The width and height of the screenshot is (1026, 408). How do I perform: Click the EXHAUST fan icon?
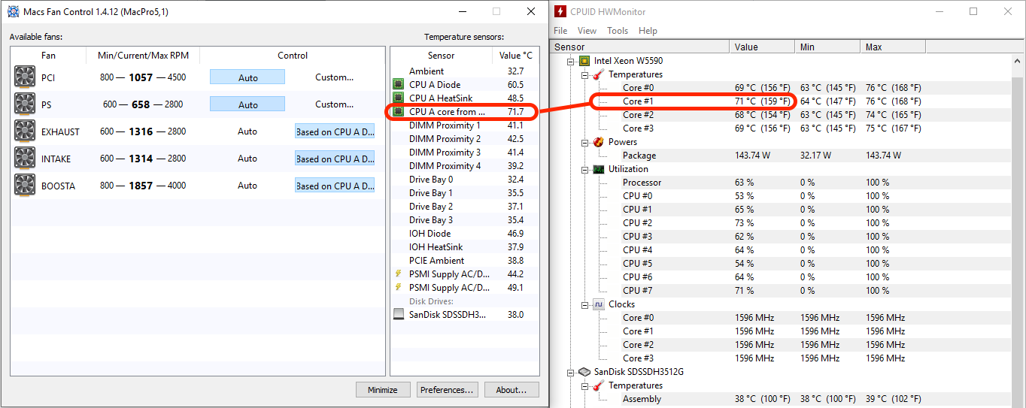[x=26, y=131]
